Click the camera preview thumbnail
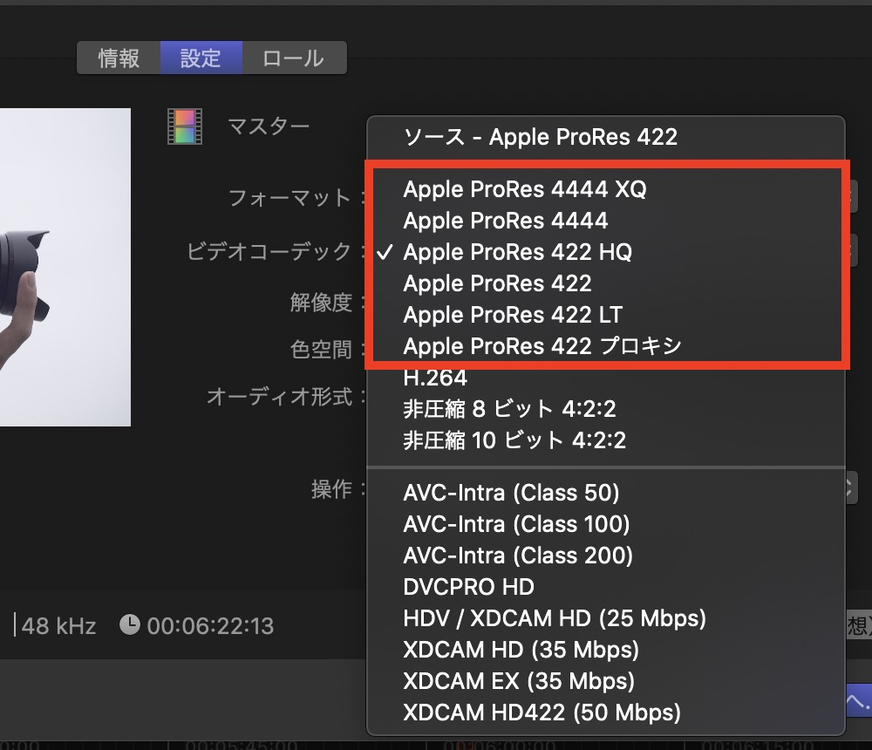 [x=65, y=267]
